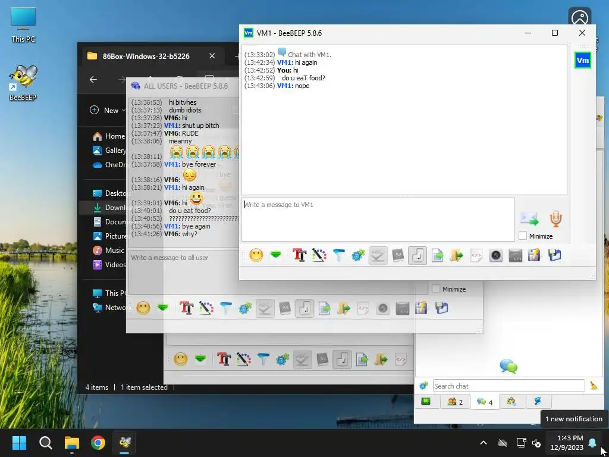Close the 86Box-Windows-32-b5226 Explorer tab
This screenshot has height=457, width=609.
(212, 56)
